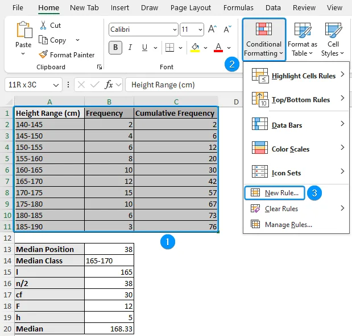Click the formula bar options dots
Screen dimensions: 352x336
[68, 85]
